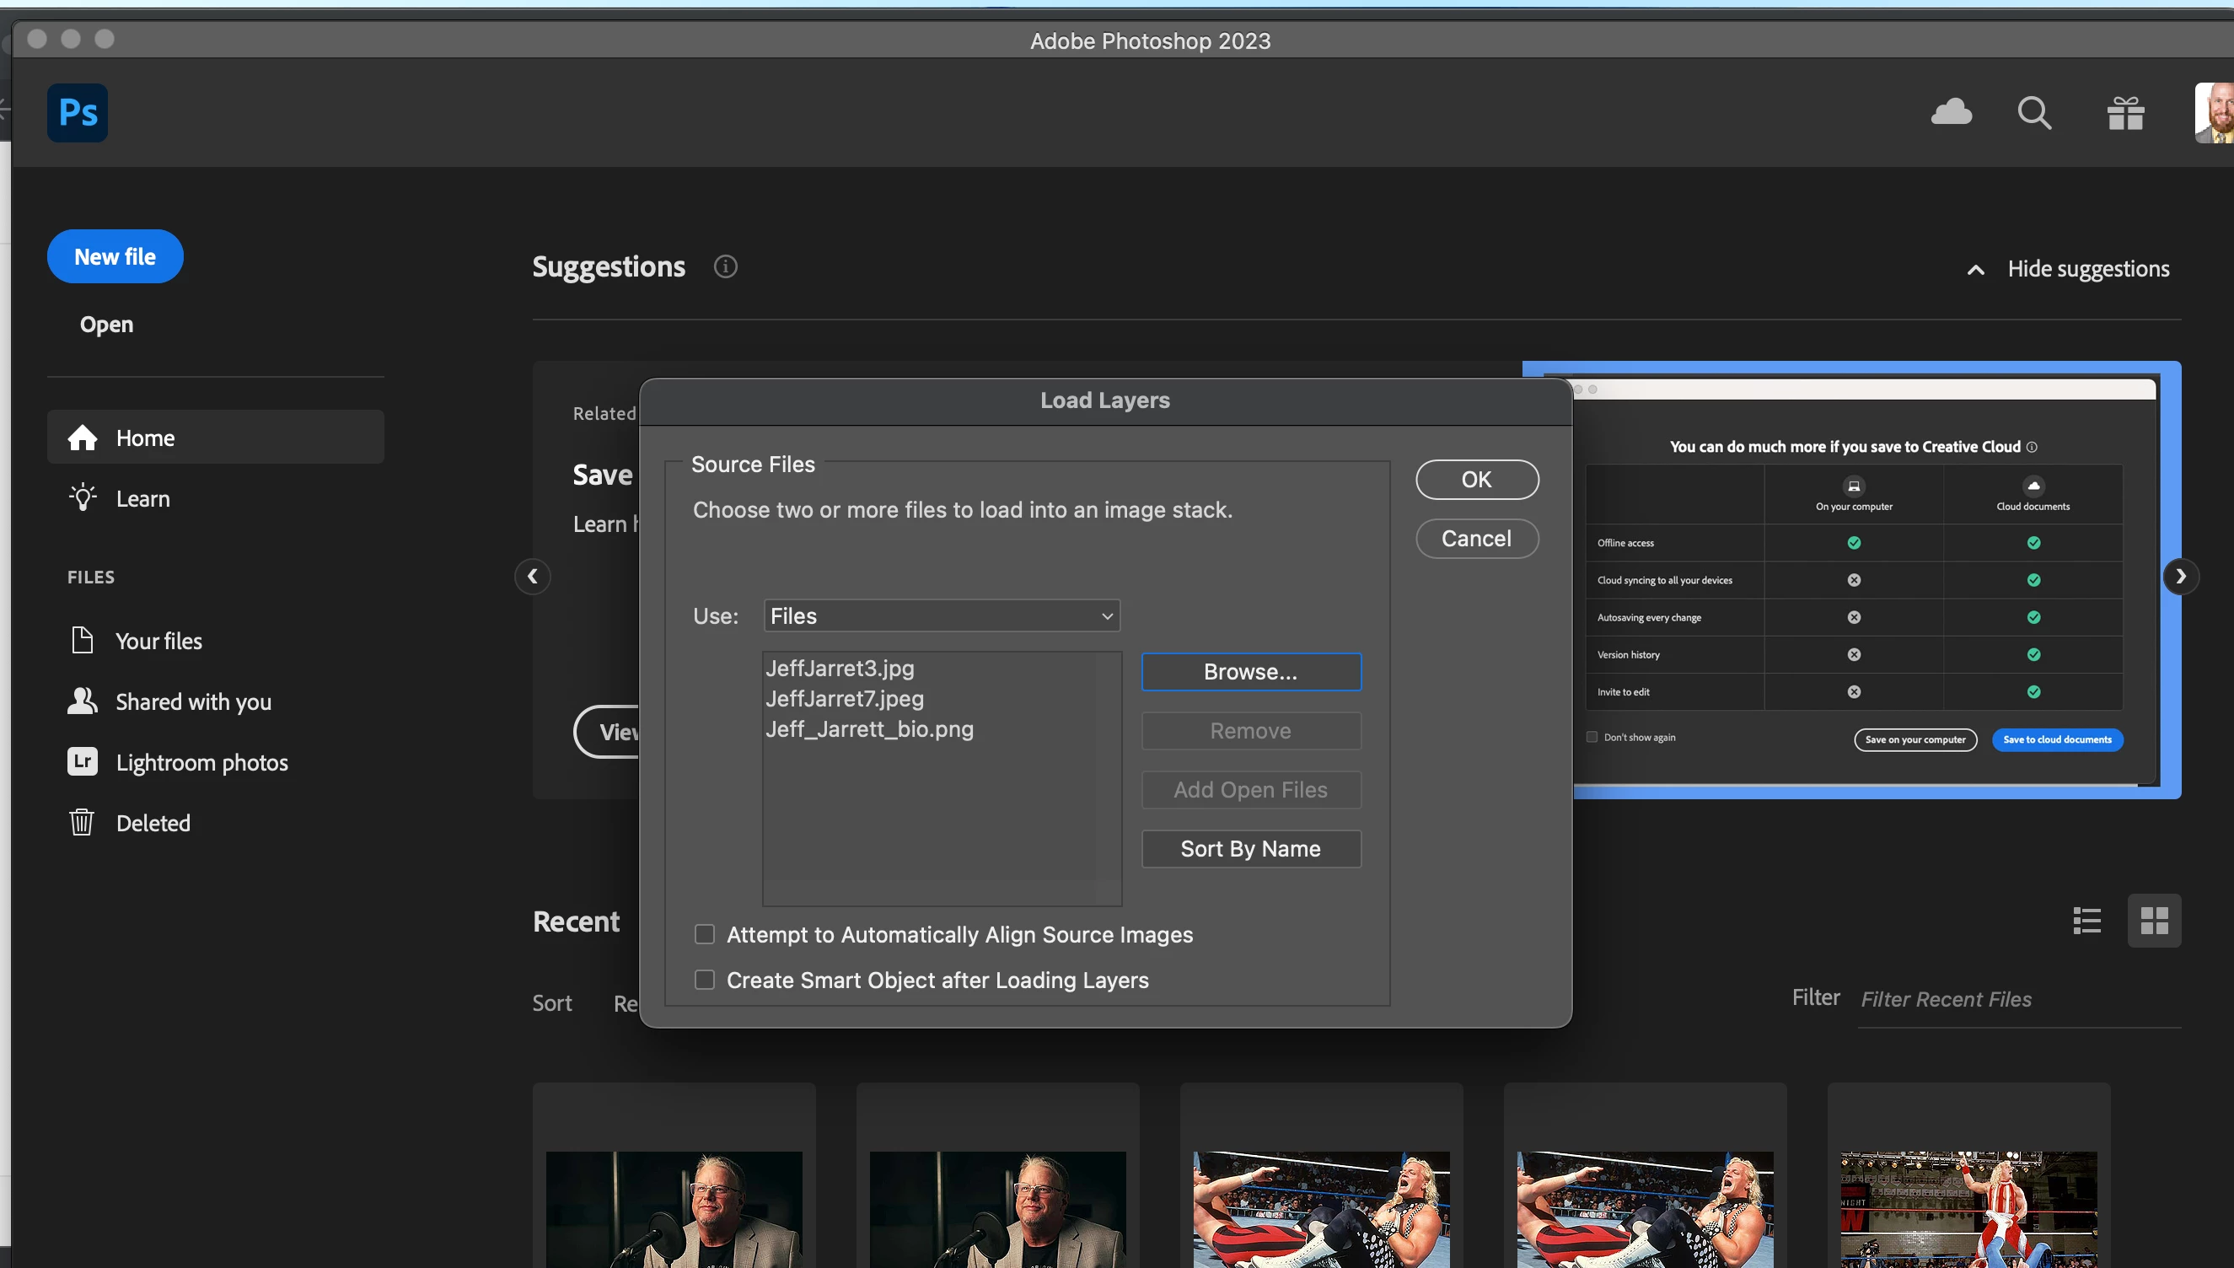Click the Photoshop Ps home logo
This screenshot has width=2234, height=1268.
click(x=78, y=113)
